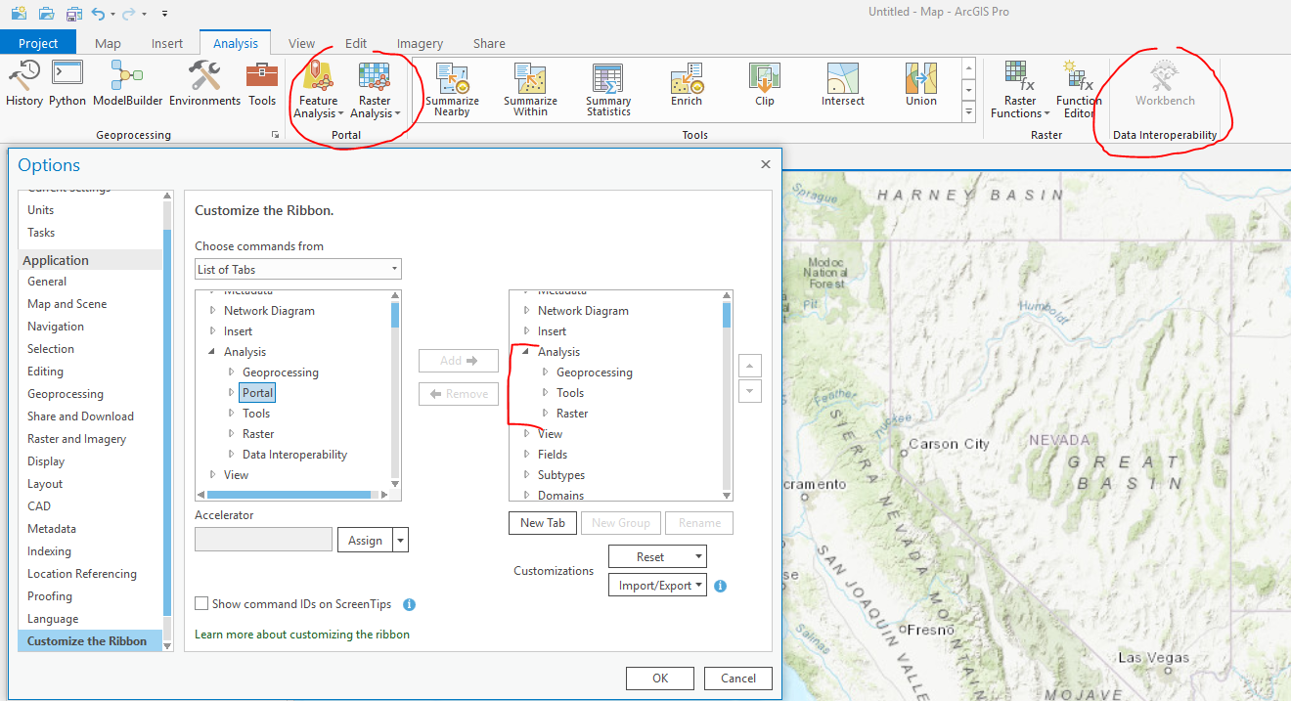Screen dimensions: 1291x701
Task: Click the Undo arrow in title bar
Action: (x=98, y=14)
